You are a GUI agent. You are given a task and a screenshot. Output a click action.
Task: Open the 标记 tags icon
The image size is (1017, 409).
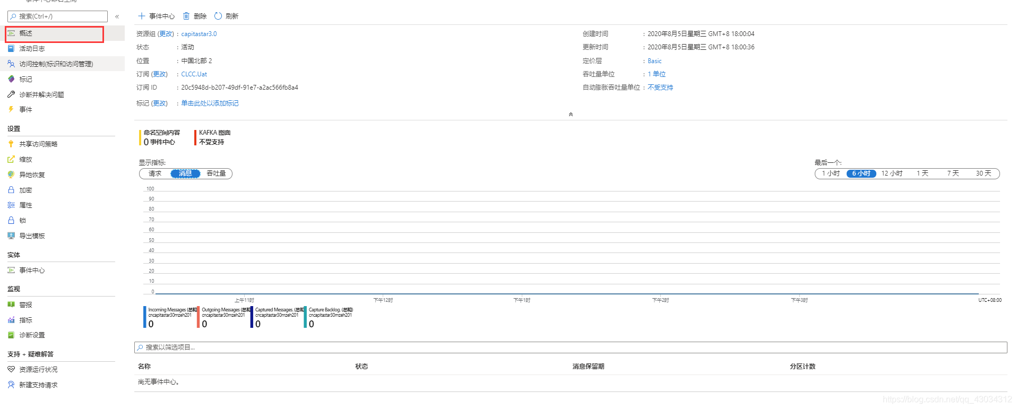pos(11,79)
